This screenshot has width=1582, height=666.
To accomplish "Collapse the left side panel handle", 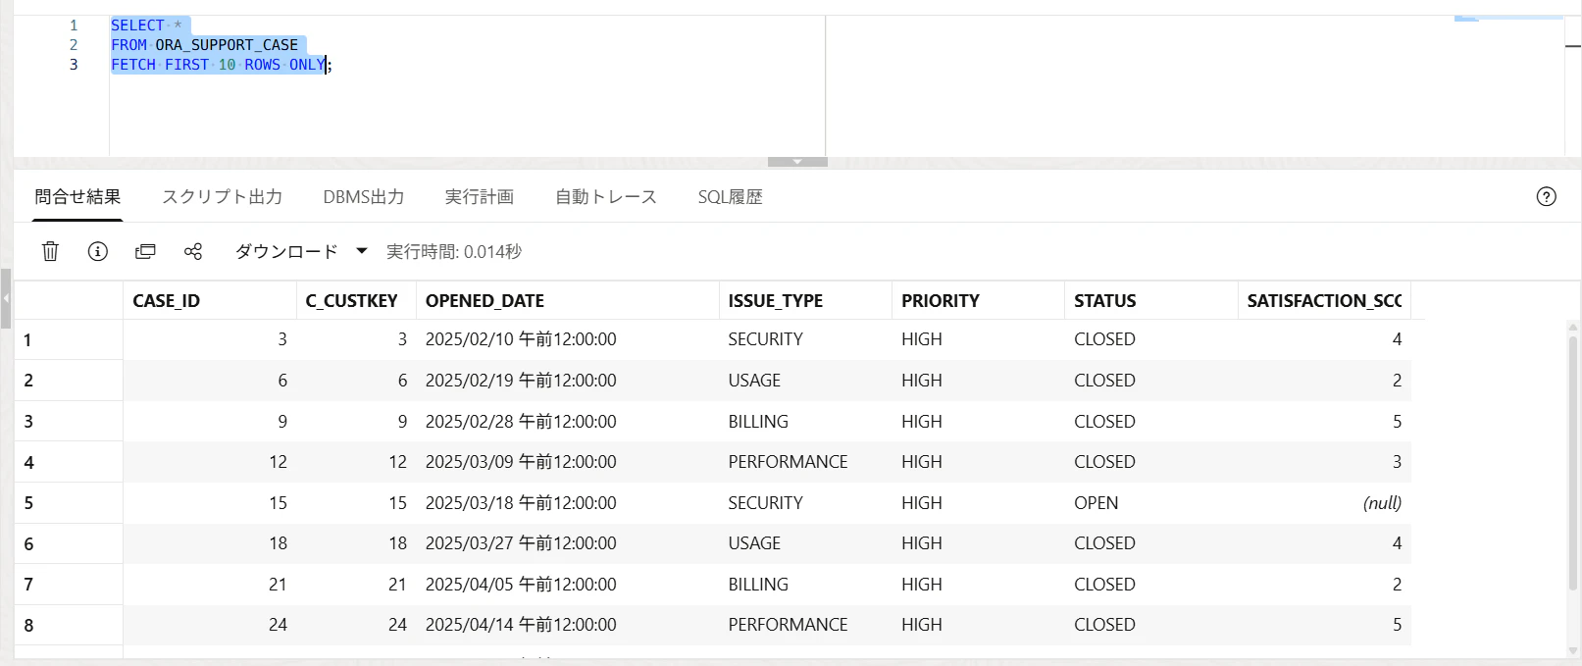I will pyautogui.click(x=6, y=298).
